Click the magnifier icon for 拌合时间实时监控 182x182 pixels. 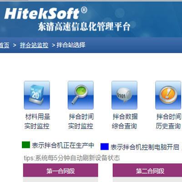tap(81, 95)
